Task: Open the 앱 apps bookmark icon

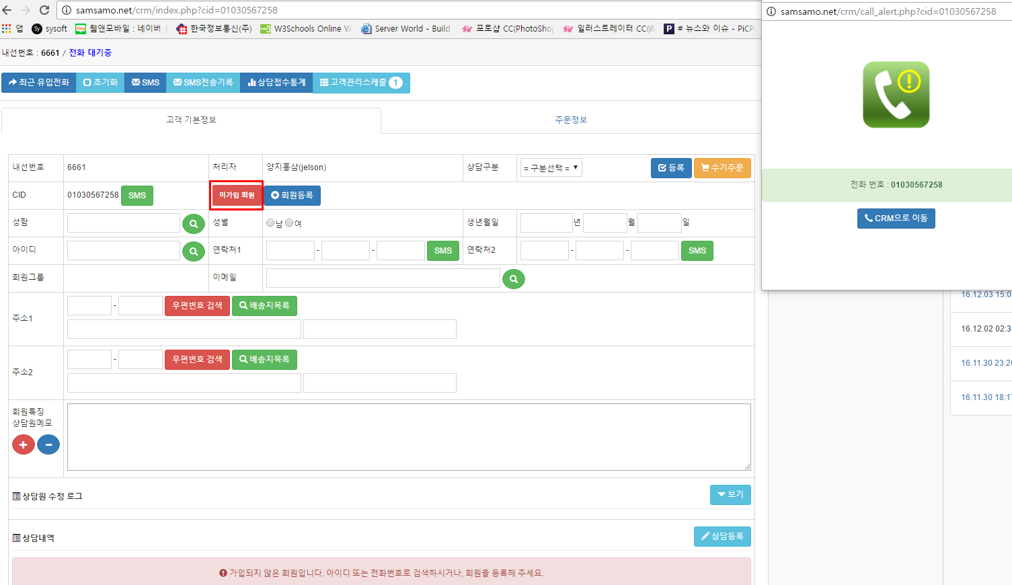Action: click(x=7, y=28)
